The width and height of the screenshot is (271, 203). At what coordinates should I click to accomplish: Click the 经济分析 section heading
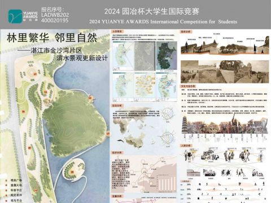pyautogui.click(x=117, y=153)
